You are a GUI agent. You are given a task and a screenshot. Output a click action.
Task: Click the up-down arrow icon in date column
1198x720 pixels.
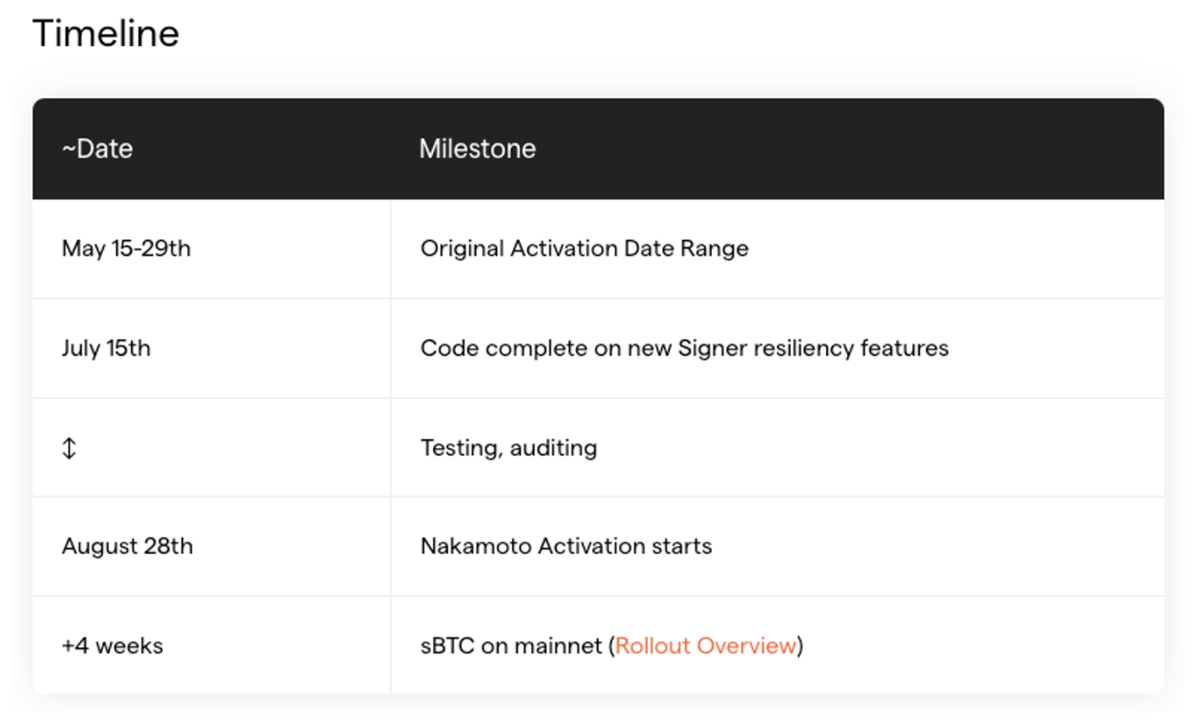click(69, 449)
